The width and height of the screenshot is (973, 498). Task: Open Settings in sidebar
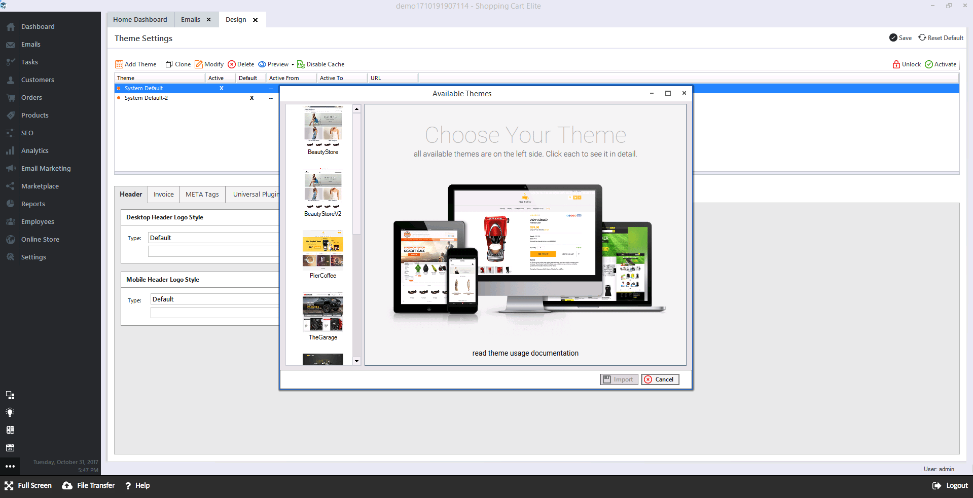33,257
